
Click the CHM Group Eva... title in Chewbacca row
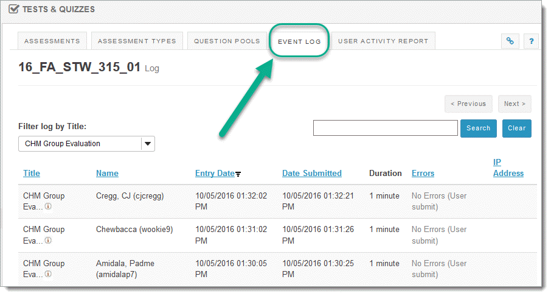pos(44,234)
